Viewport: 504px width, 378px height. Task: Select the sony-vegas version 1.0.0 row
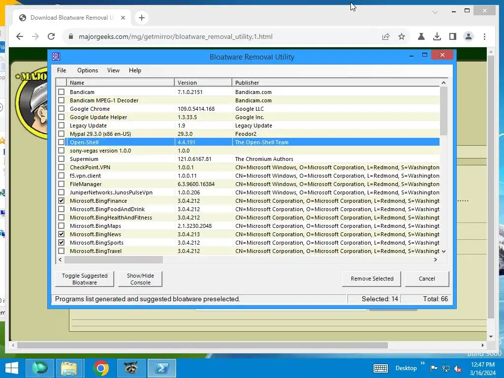pyautogui.click(x=248, y=151)
